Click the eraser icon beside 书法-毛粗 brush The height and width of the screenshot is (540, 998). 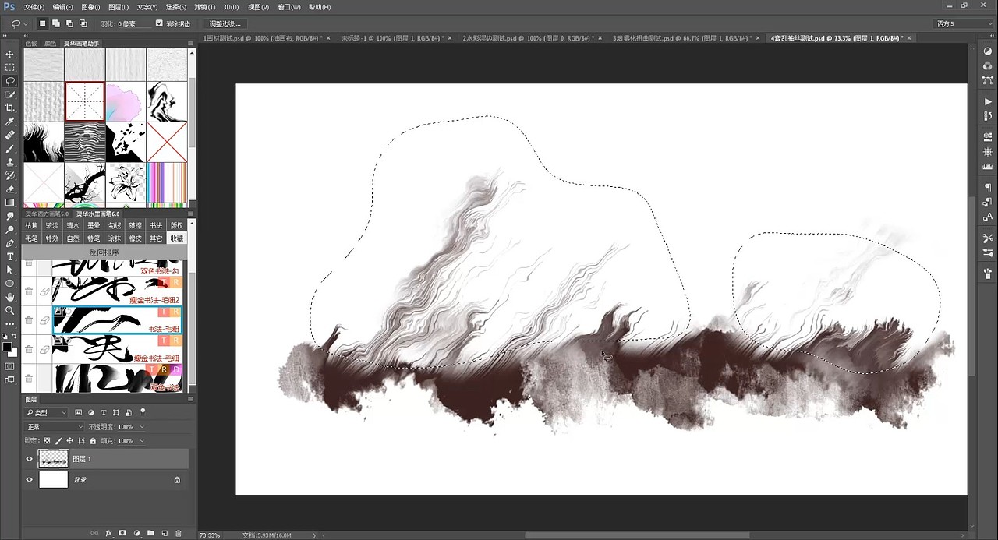coord(44,320)
